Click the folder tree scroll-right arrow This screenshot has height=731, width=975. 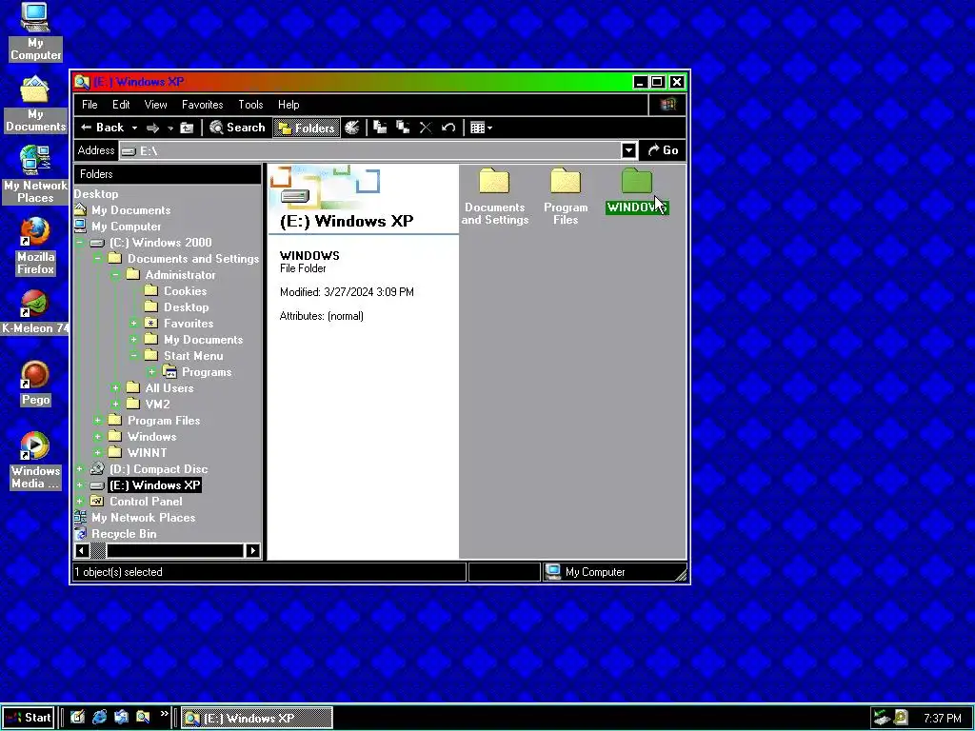click(x=252, y=550)
